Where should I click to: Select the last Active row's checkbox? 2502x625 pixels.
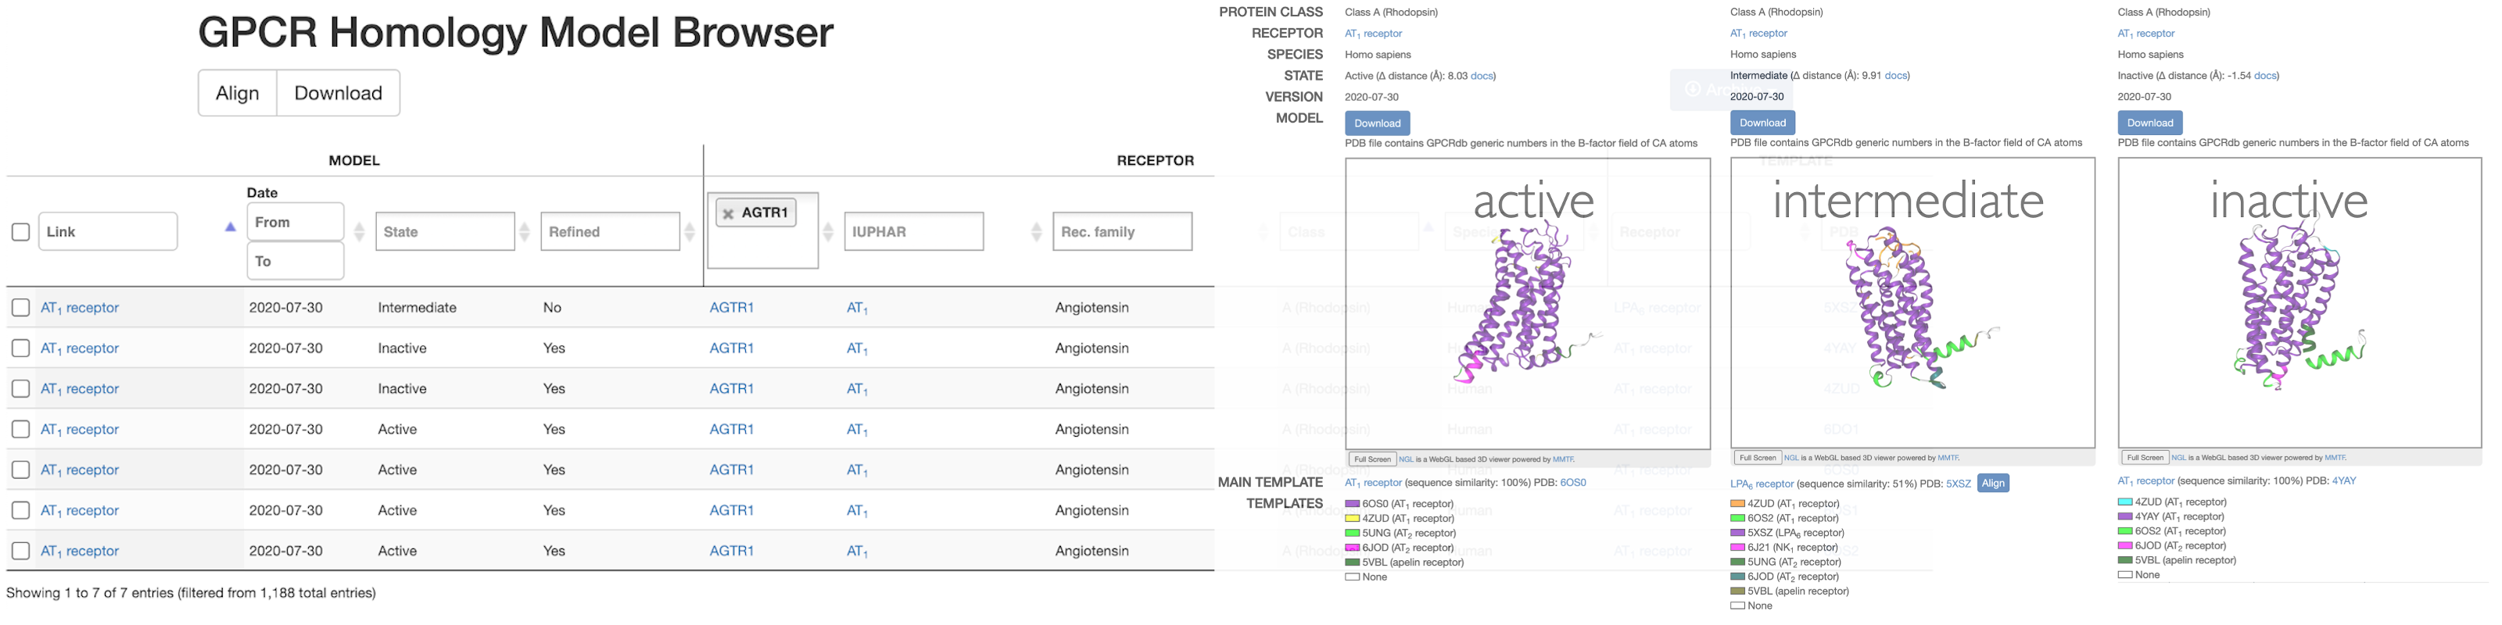click(20, 552)
